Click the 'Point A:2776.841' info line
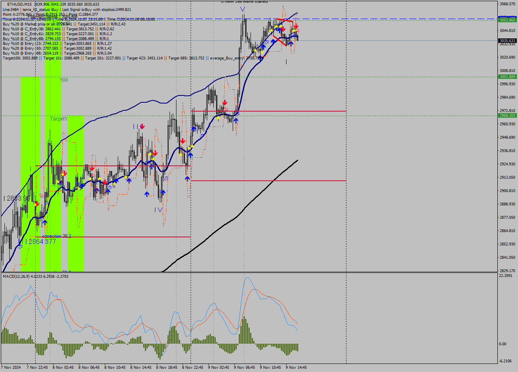The width and height of the screenshot is (518, 372). tap(50, 14)
